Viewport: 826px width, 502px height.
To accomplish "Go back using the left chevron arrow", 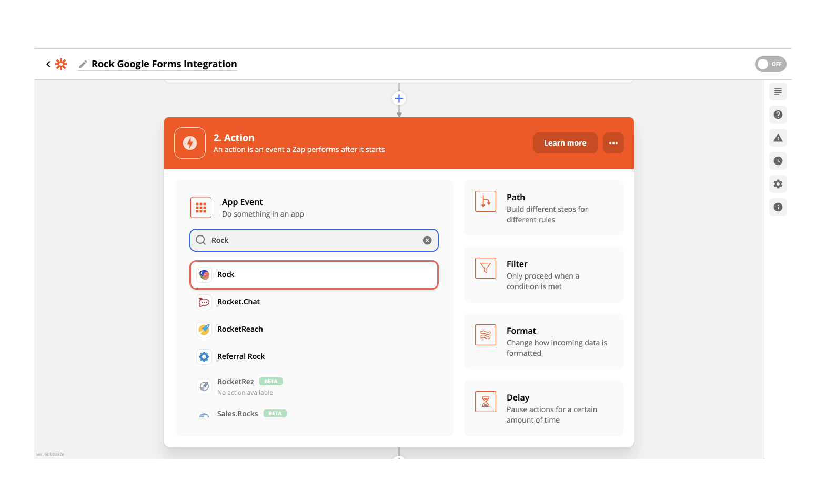I will 48,64.
